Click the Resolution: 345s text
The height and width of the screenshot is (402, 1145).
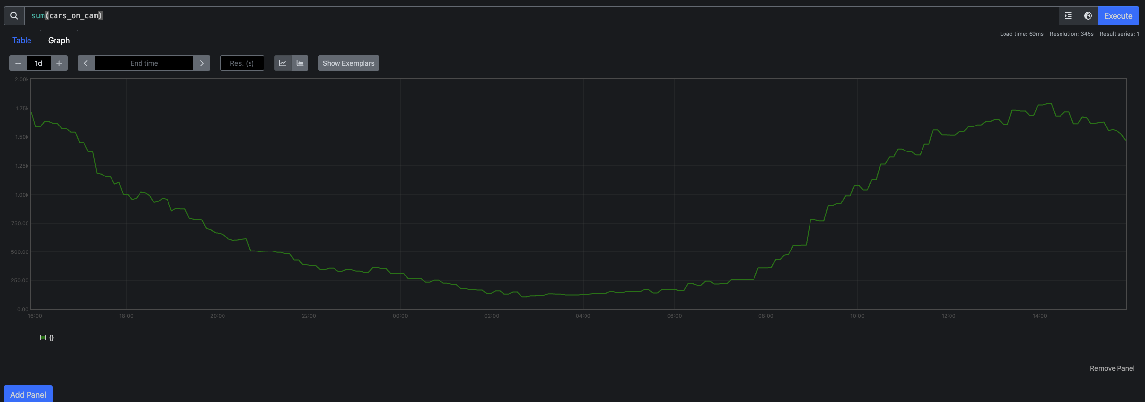tap(1072, 34)
